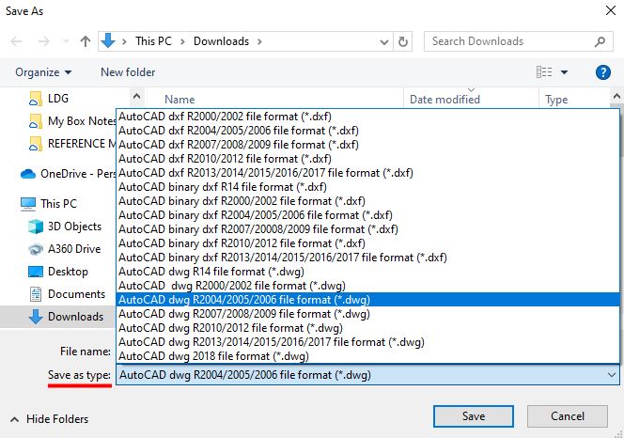Open the REFERENCE folder in the sidebar
The height and width of the screenshot is (438, 624).
tap(72, 144)
